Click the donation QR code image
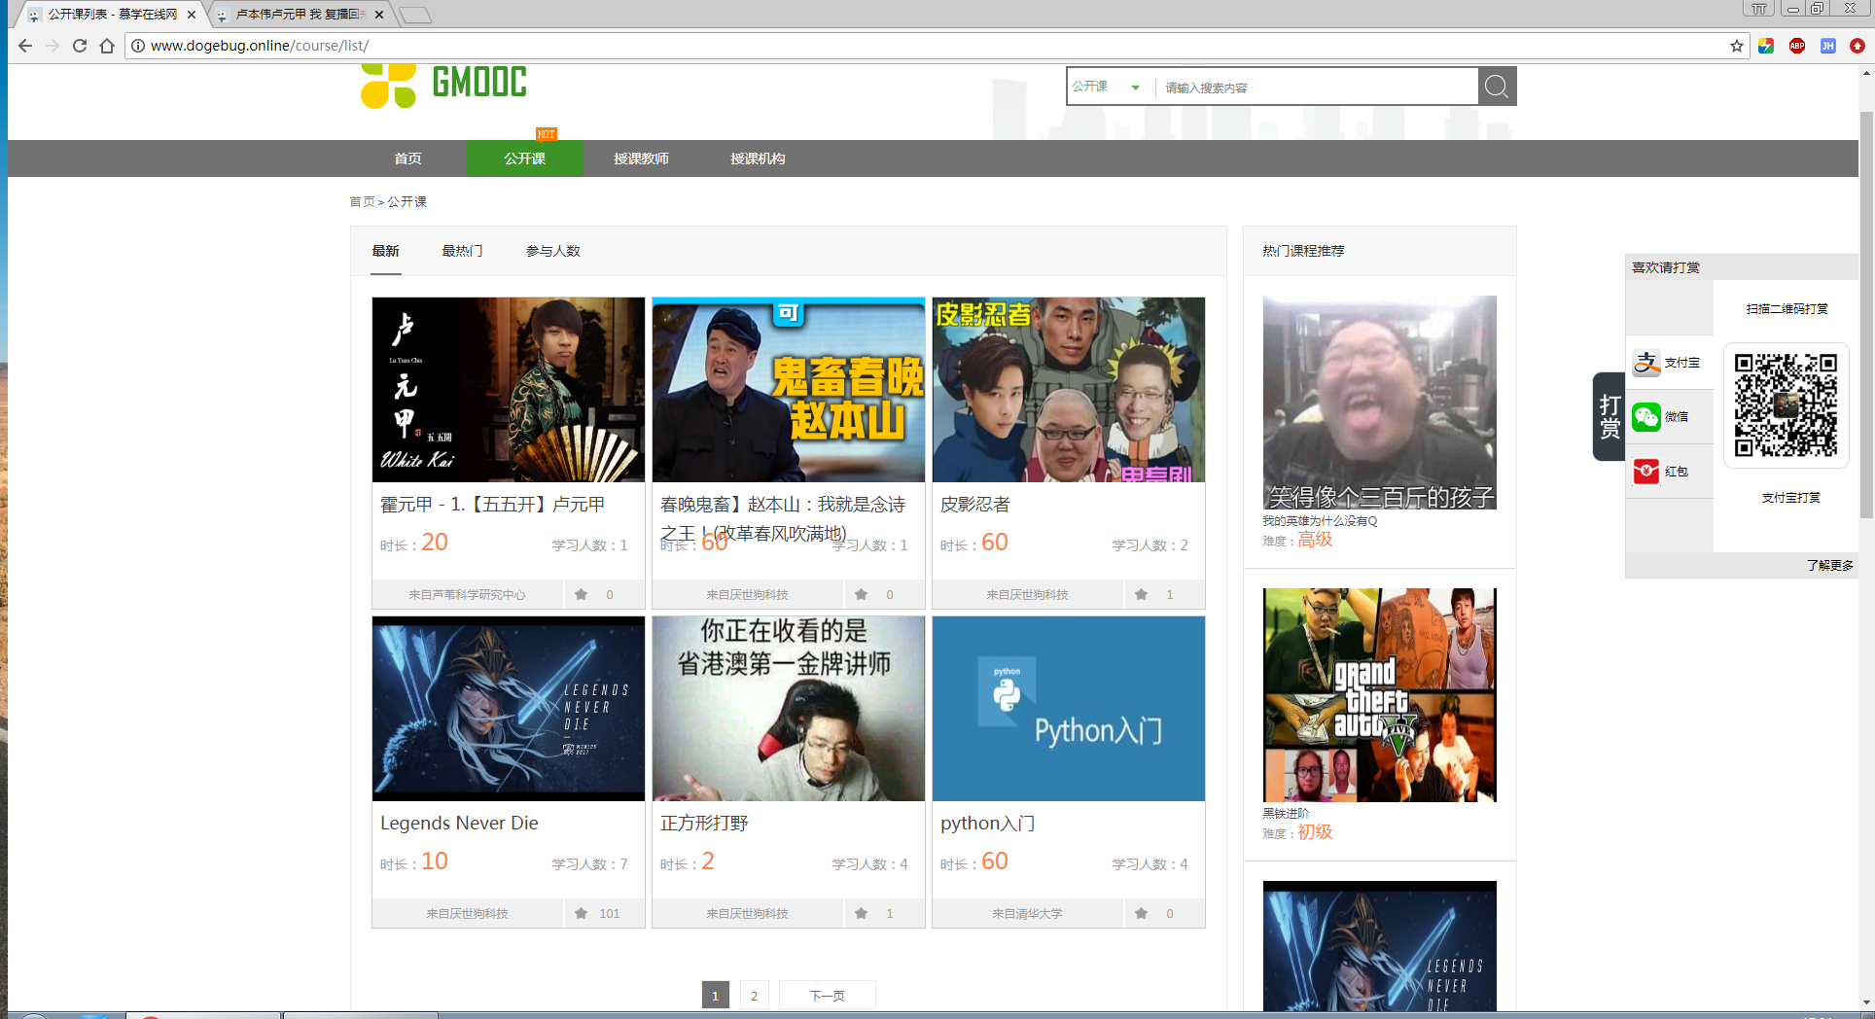 point(1786,404)
